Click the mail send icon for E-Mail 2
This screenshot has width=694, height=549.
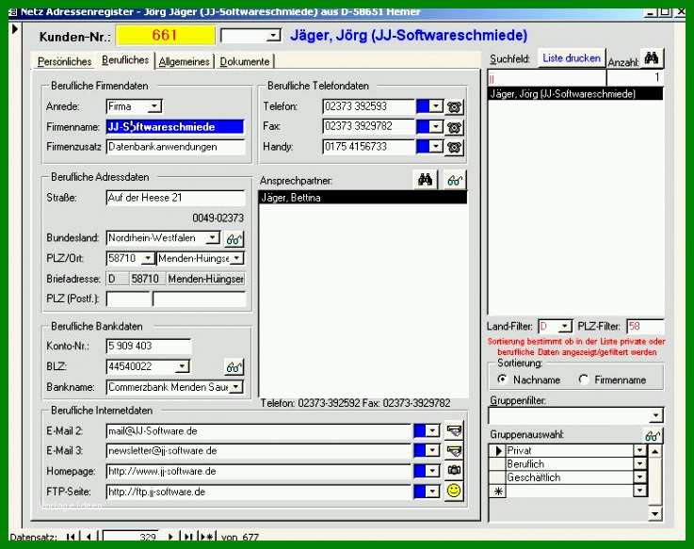[x=454, y=430]
